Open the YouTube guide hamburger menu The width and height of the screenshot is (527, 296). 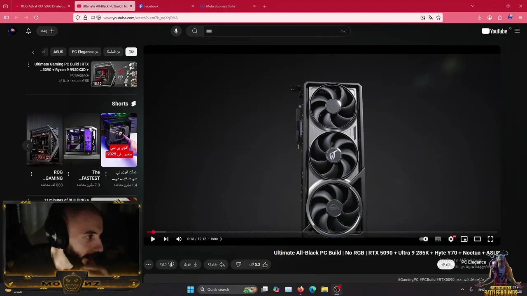(516, 31)
